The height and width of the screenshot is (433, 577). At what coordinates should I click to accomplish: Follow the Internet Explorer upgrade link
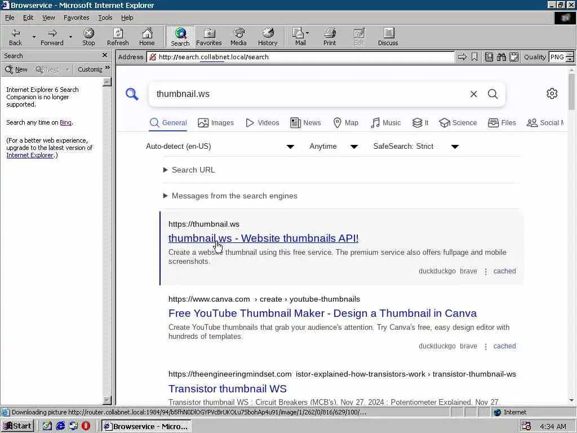coord(30,155)
